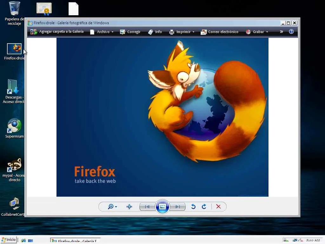The height and width of the screenshot is (244, 325).
Task: Click Firefox-drole taskbar button
Action: 75,241
